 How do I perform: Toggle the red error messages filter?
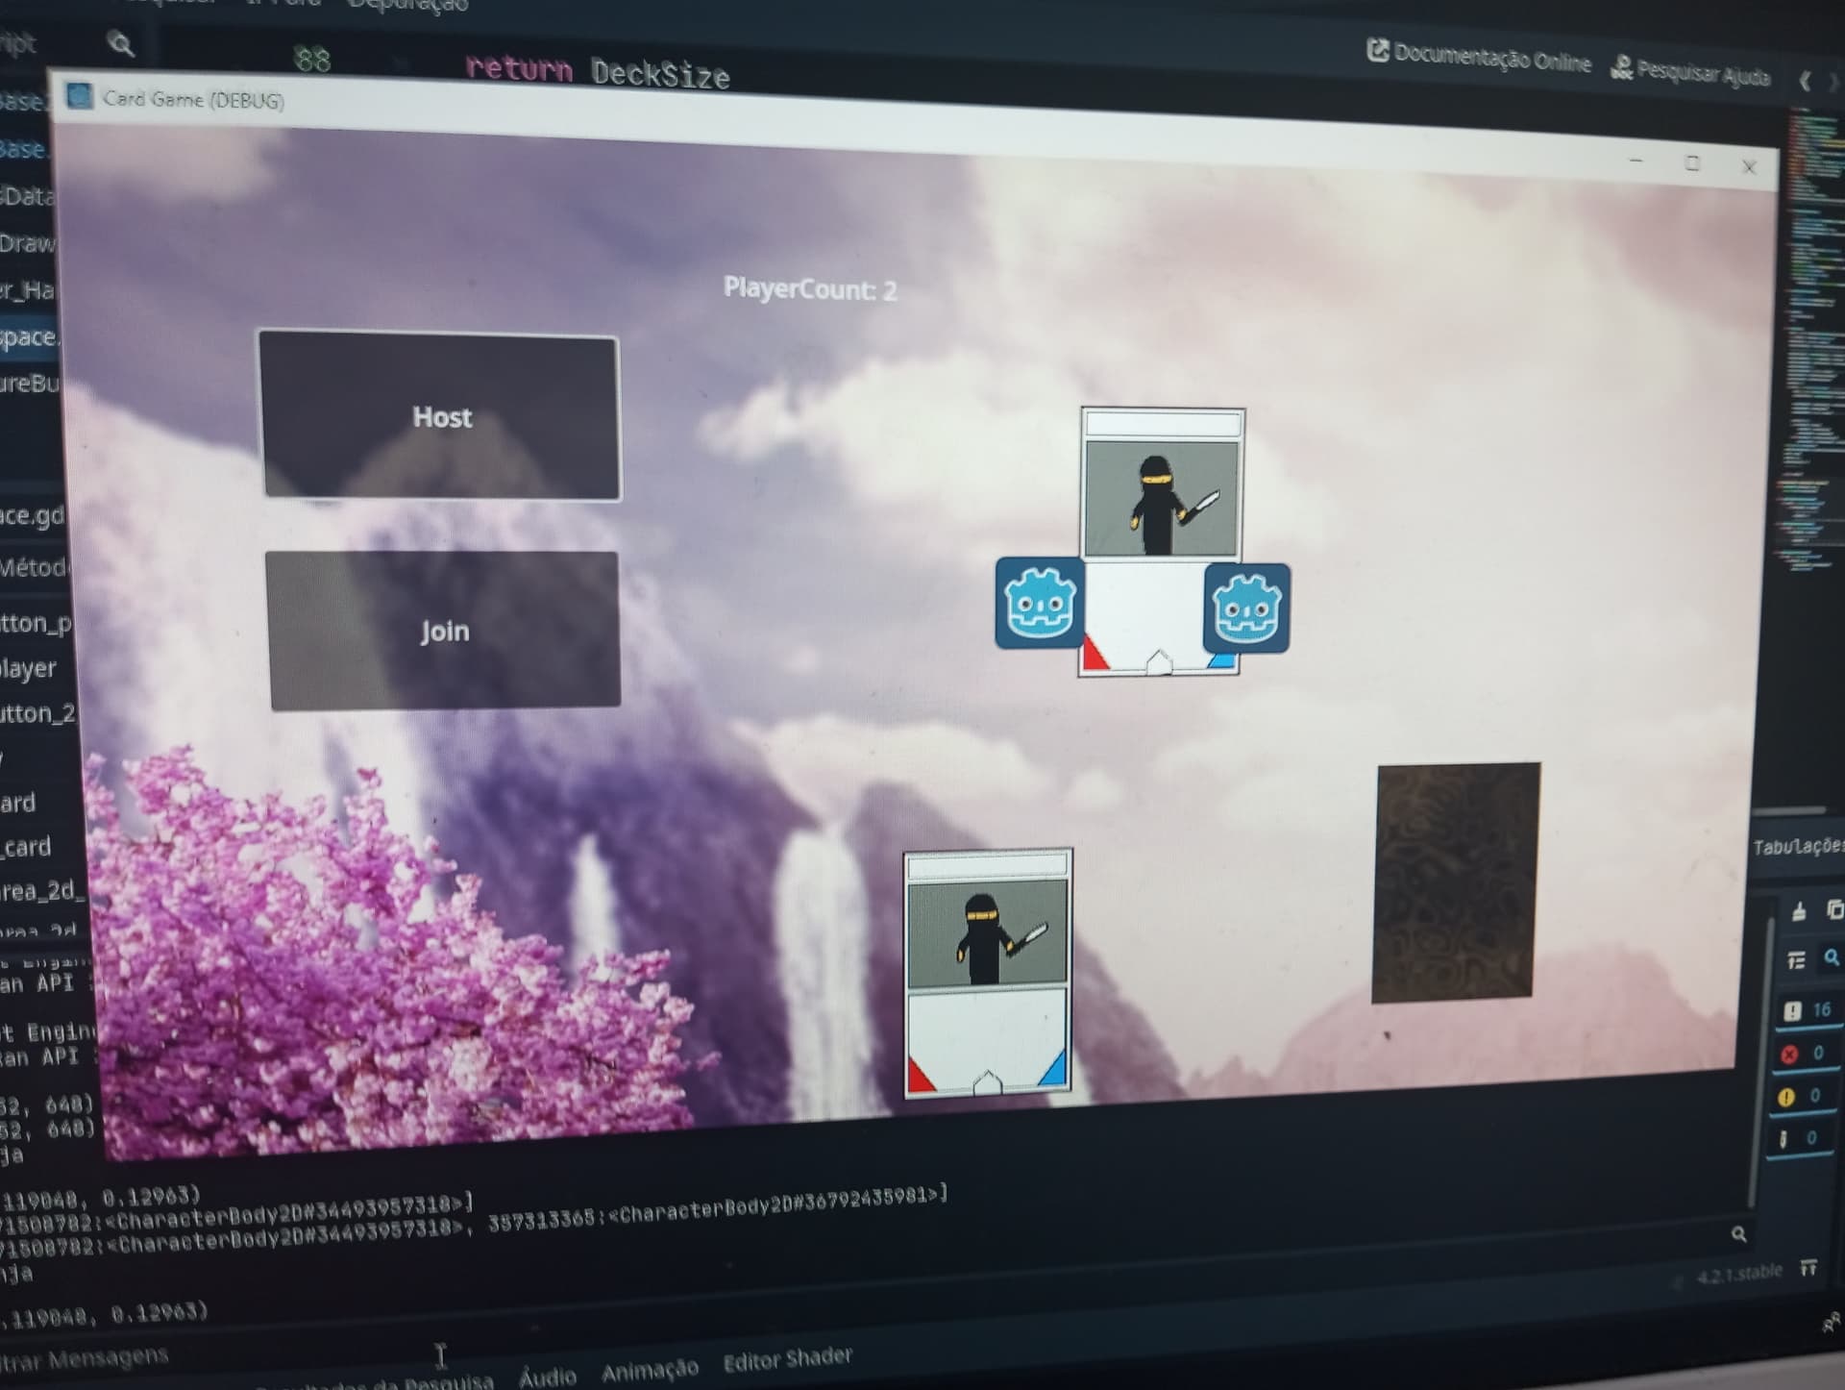point(1803,1054)
